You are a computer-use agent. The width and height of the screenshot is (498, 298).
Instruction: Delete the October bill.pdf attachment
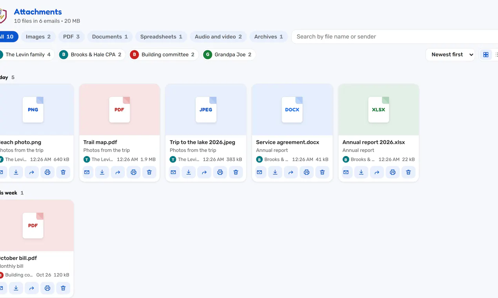[63, 288]
